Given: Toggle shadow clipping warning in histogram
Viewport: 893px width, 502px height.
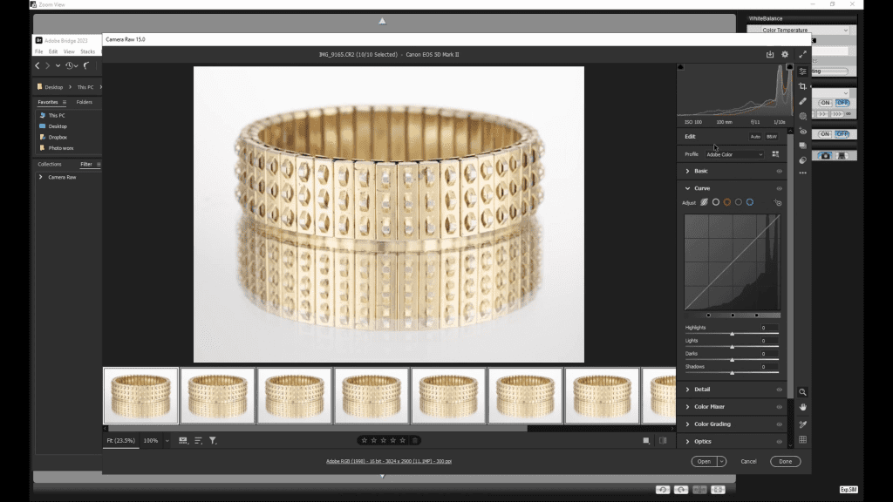Looking at the screenshot, I should (x=680, y=67).
